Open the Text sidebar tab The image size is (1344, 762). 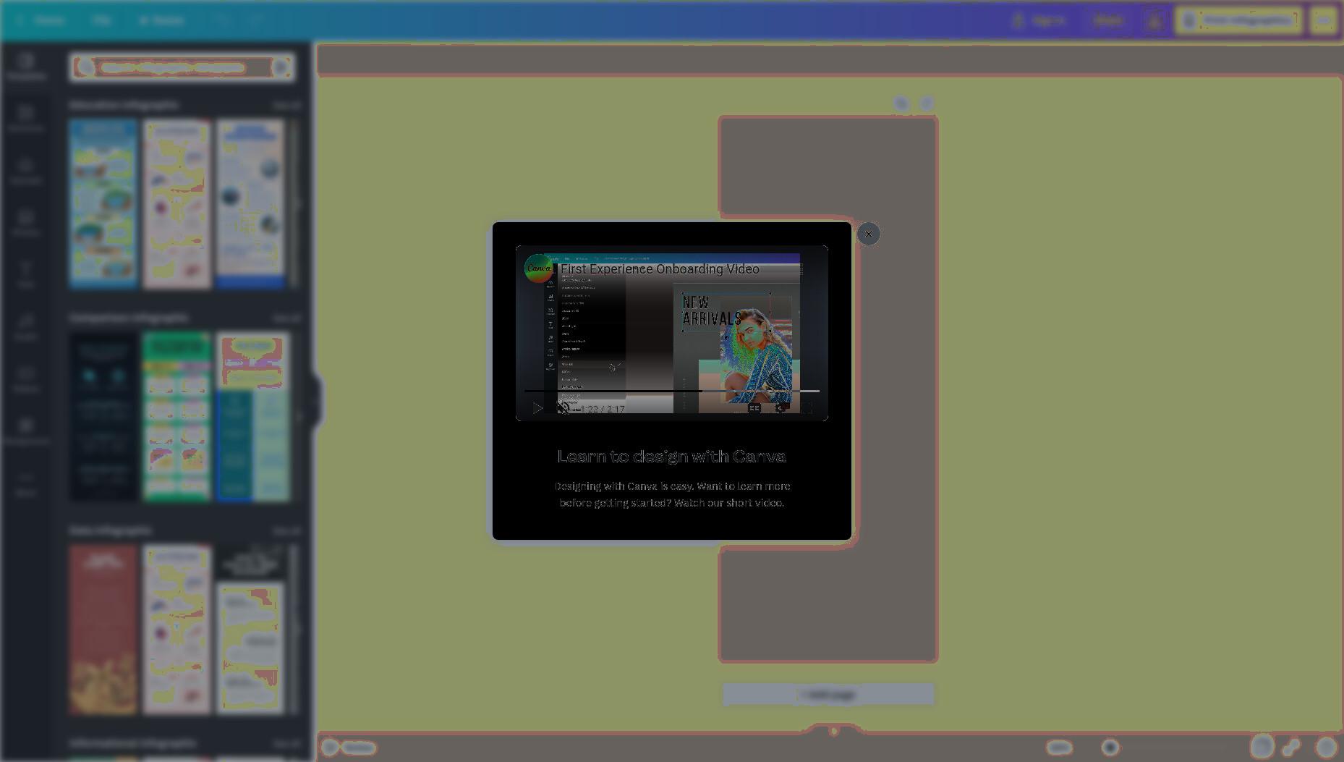[x=26, y=275]
